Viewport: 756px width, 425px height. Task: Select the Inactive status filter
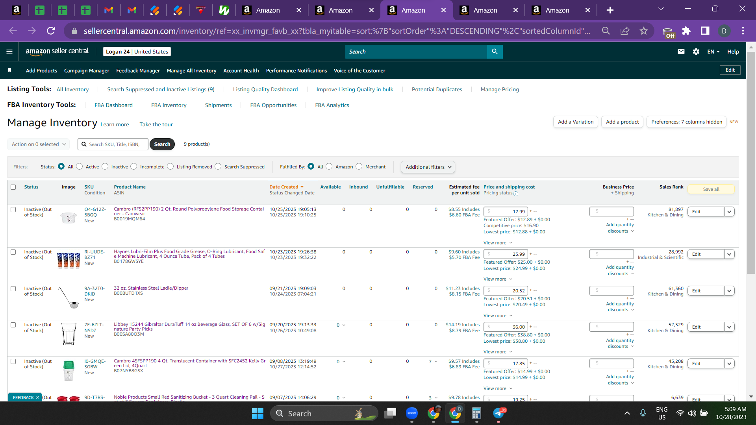[105, 166]
